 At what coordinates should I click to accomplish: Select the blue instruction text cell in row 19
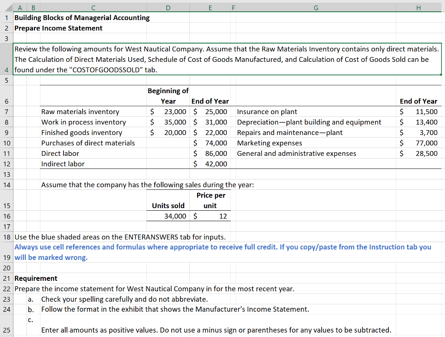(x=174, y=252)
